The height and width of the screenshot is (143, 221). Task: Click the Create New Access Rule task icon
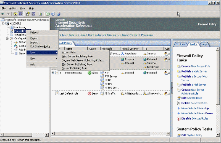click(178, 66)
